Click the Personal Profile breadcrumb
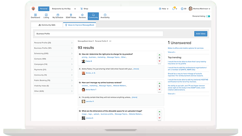 [101, 41]
